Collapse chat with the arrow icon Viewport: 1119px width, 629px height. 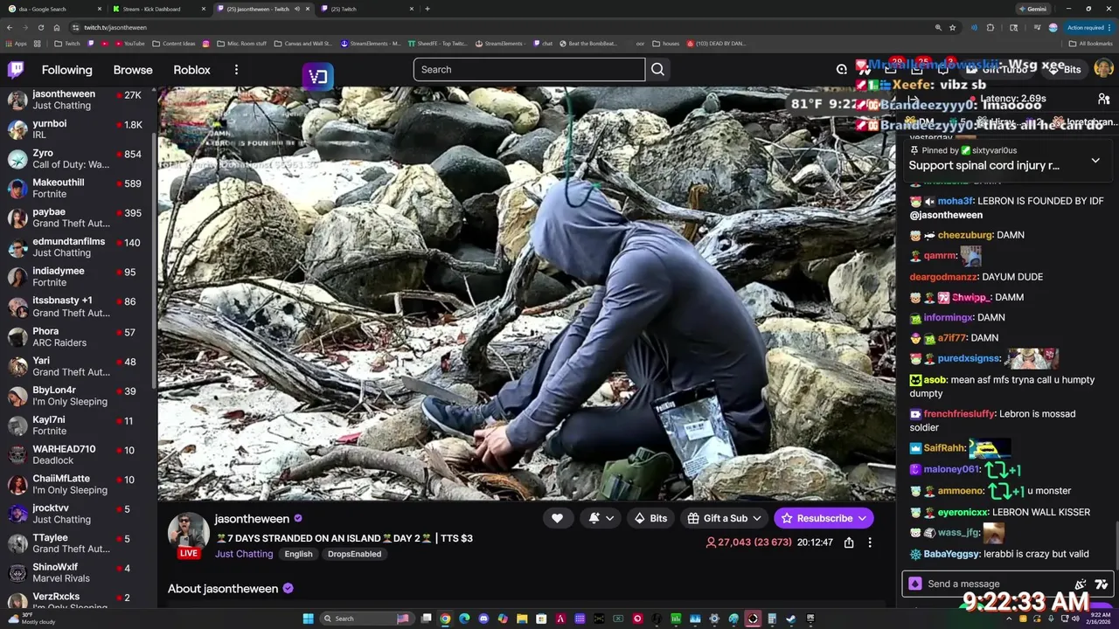point(914,99)
